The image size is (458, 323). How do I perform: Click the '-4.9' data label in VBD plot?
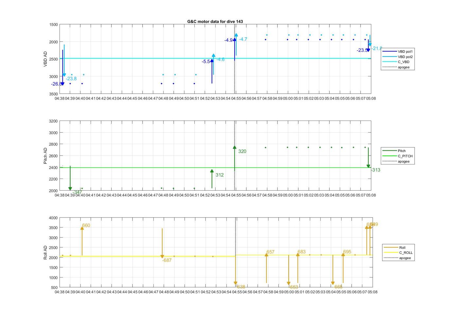point(228,40)
